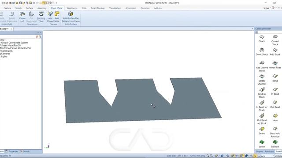282x158 pixels.
Task: Pick the Curved Stock catalog item
Action: pyautogui.click(x=275, y=40)
